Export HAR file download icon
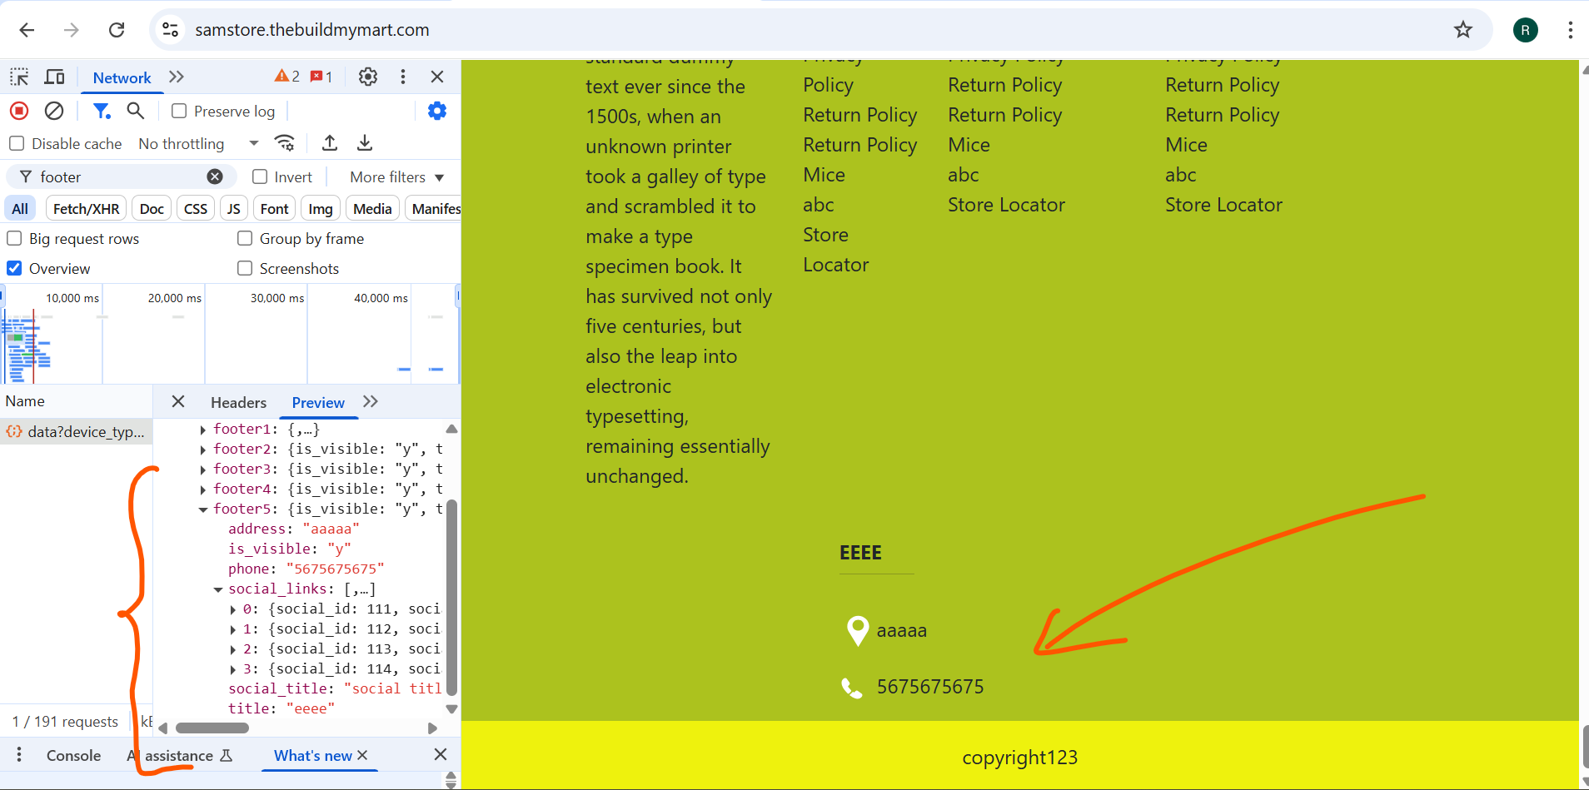The height and width of the screenshot is (790, 1589). (365, 143)
